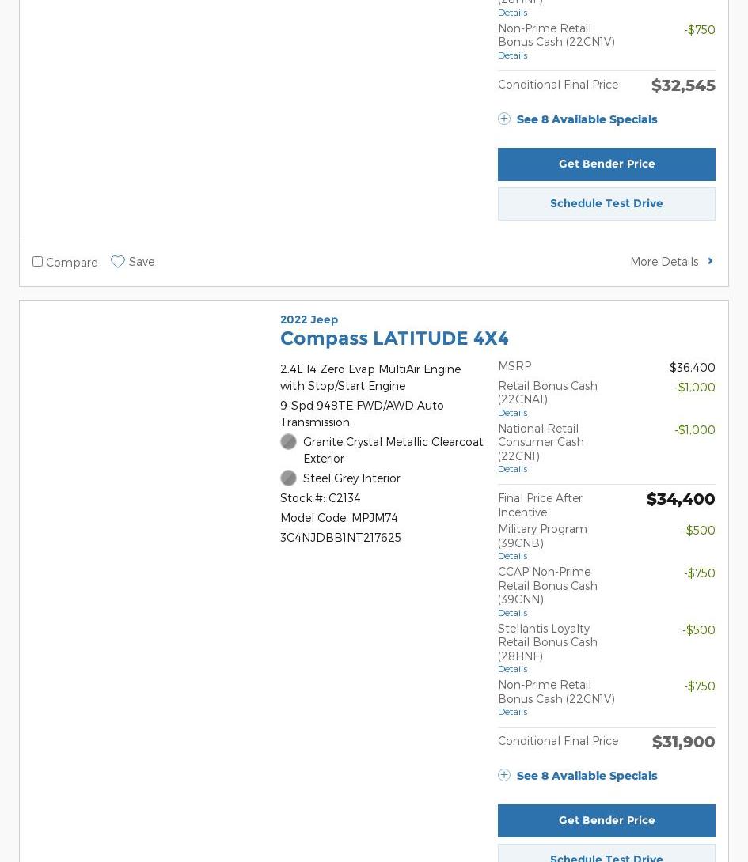748x862 pixels.
Task: Click the plus icon beside $32,545 specials
Action: tap(504, 119)
